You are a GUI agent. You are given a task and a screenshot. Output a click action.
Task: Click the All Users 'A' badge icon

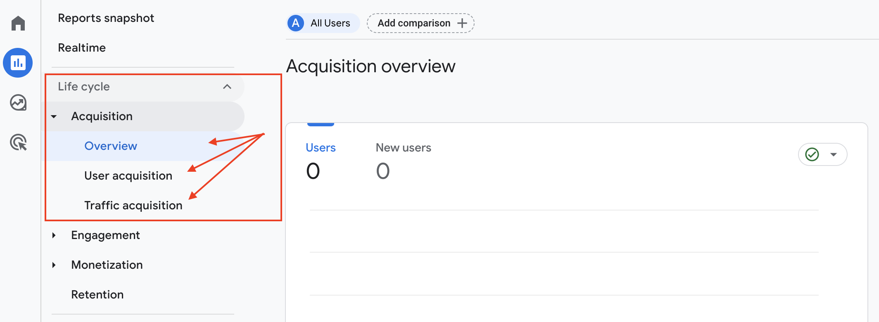(296, 23)
